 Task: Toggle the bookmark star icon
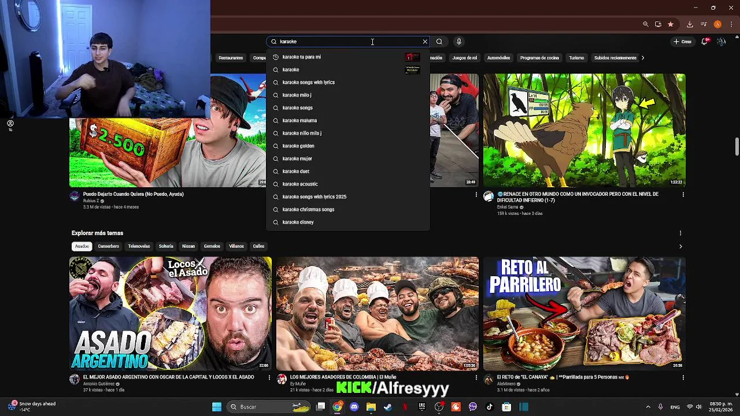[671, 24]
